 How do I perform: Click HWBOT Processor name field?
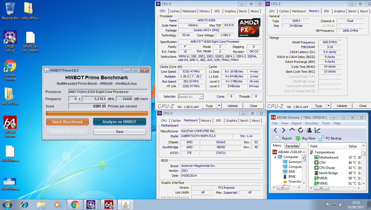[x=108, y=92]
